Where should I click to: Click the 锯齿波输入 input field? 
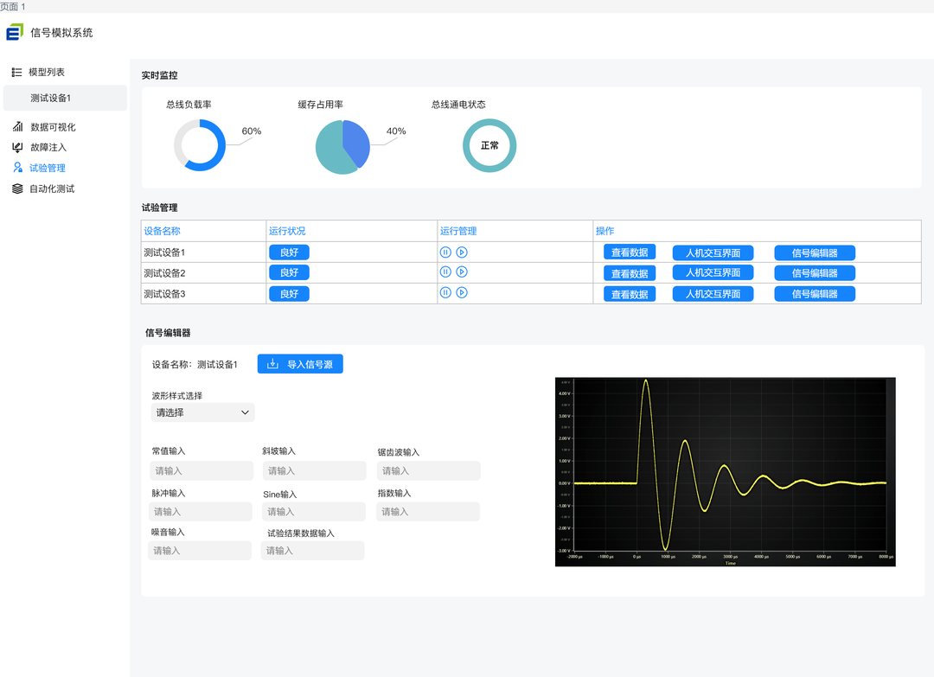pos(428,470)
